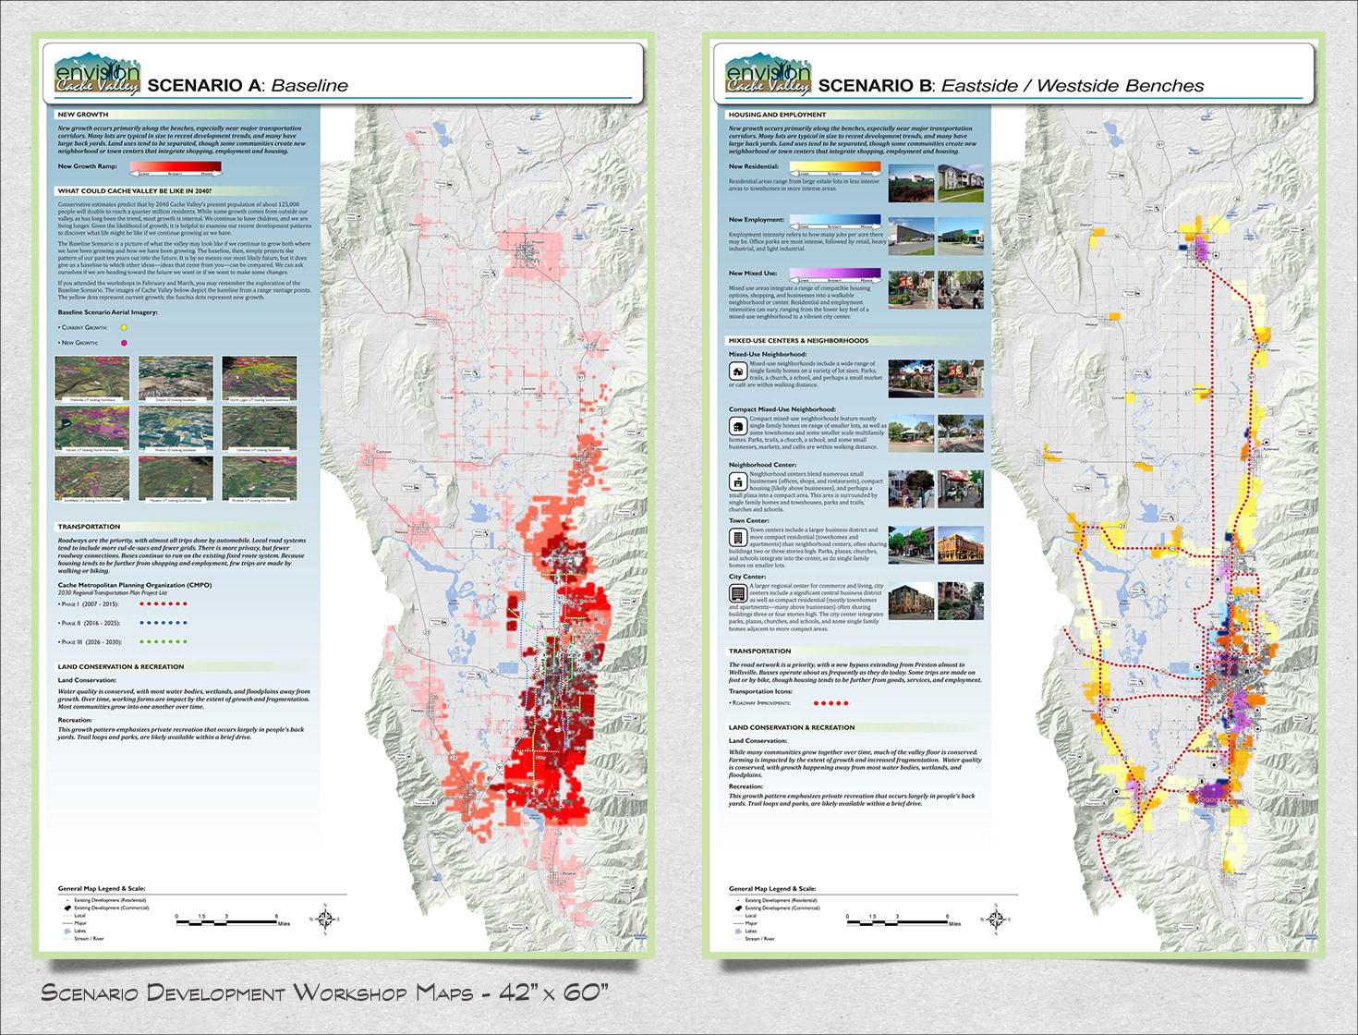The height and width of the screenshot is (1035, 1358).
Task: Open the Dayton, ID aerial thumbnail
Action: 176,379
